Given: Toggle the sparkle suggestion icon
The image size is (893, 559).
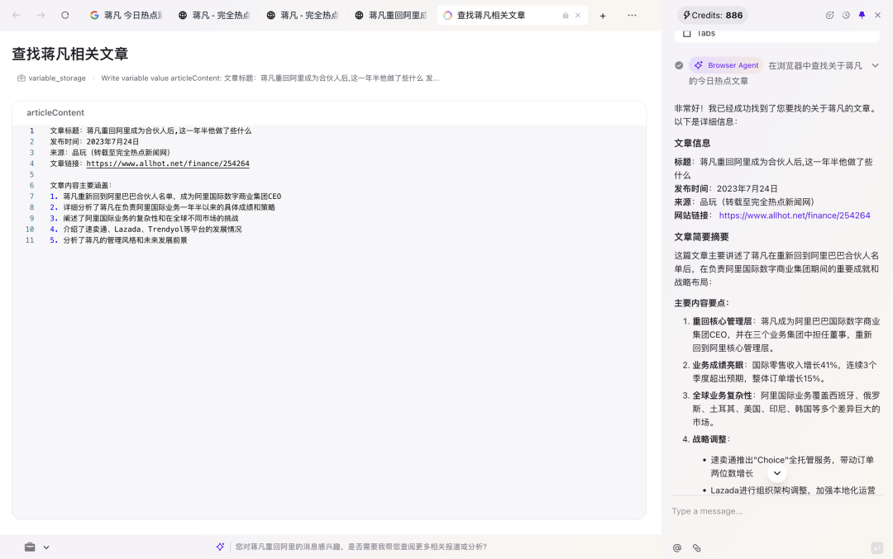Looking at the screenshot, I should click(x=220, y=547).
